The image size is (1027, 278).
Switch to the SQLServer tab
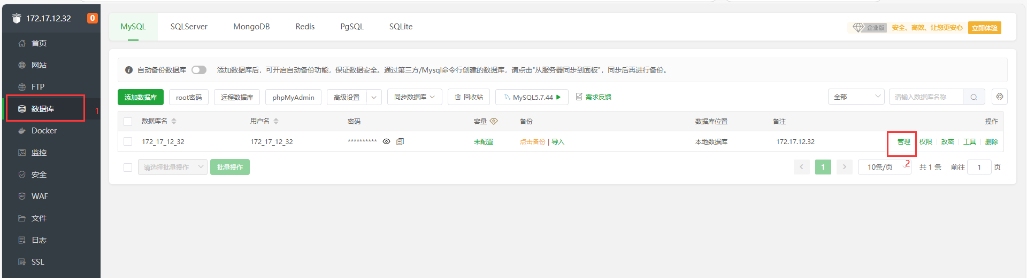189,27
